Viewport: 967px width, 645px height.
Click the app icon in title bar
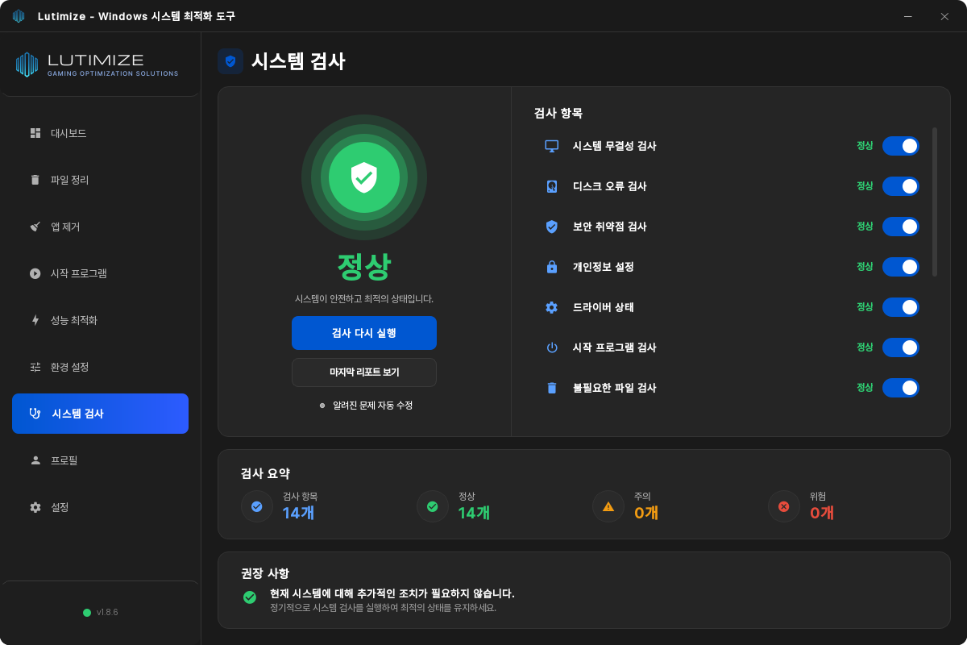[x=19, y=16]
